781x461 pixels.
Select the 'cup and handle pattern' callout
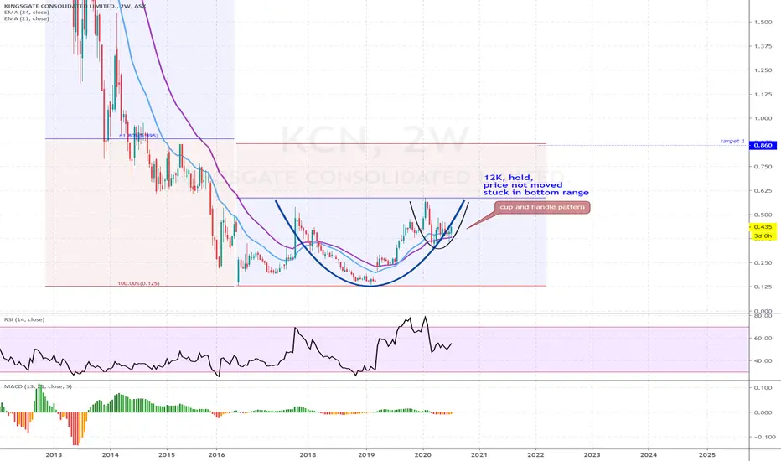click(542, 207)
